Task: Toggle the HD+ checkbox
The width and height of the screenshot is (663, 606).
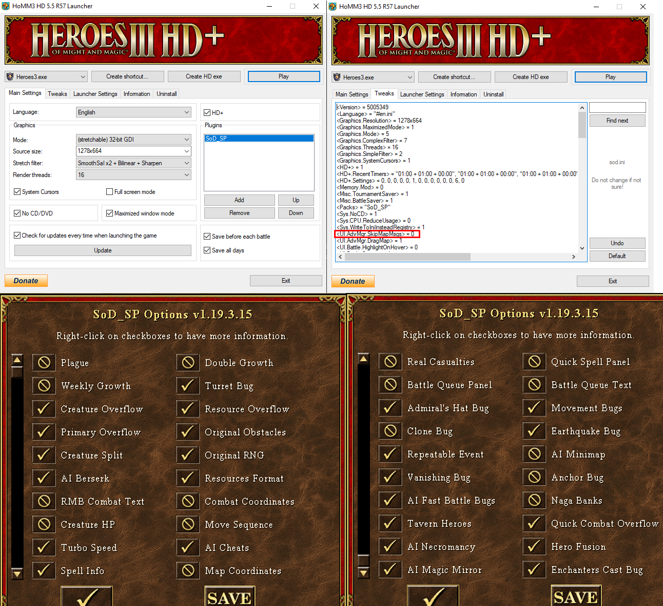Action: [207, 113]
